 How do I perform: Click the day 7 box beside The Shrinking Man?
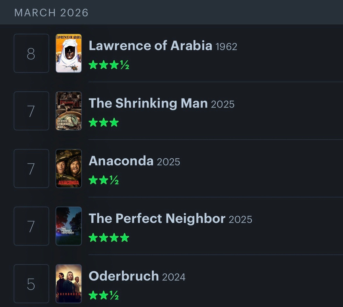click(31, 111)
